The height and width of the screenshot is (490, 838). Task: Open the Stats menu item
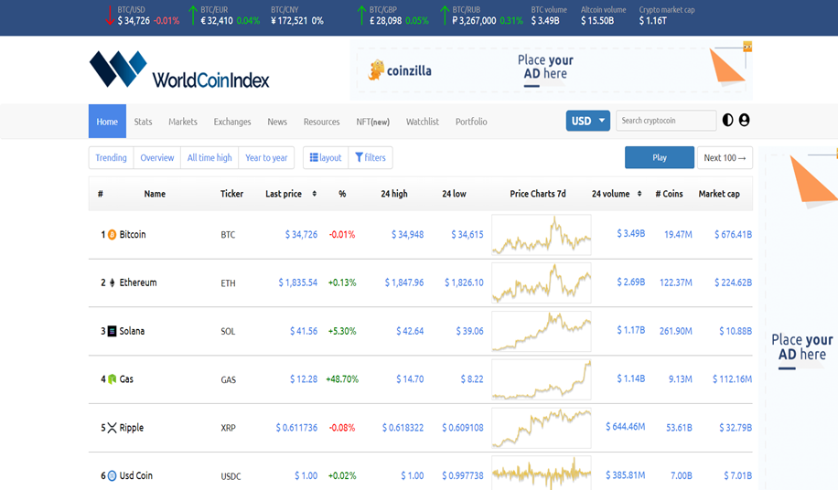click(143, 122)
